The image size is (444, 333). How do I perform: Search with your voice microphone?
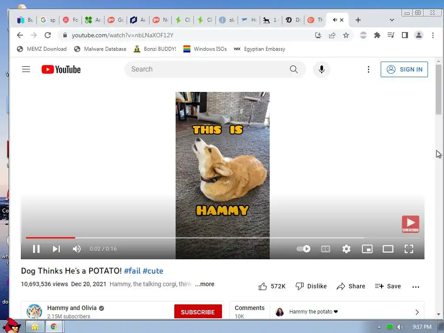[321, 69]
